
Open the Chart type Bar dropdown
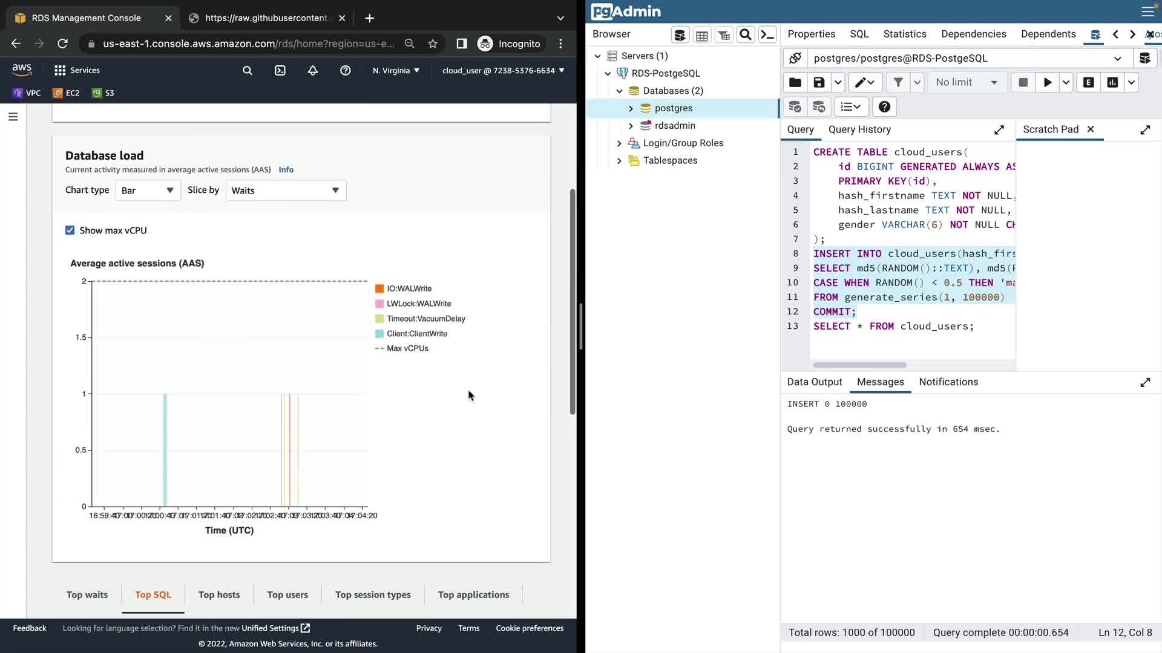click(x=148, y=190)
